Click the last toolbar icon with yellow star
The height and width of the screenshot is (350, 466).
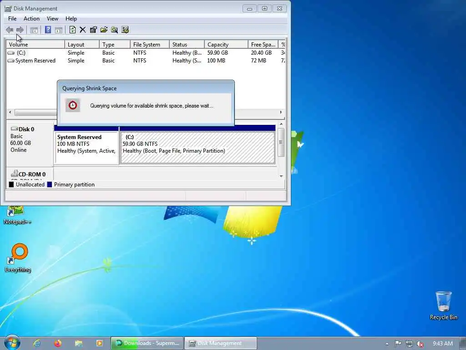click(x=125, y=30)
